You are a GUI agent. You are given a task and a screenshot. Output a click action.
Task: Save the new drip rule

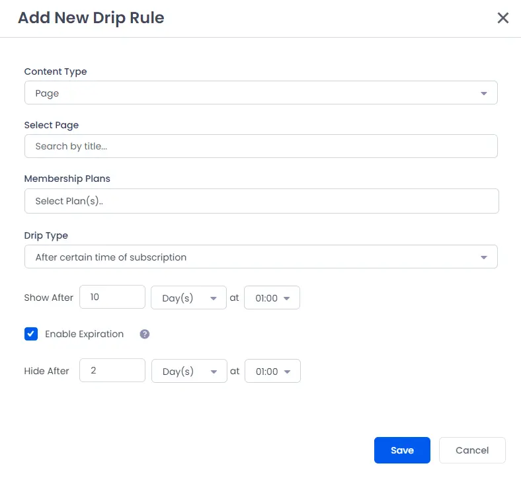click(x=402, y=450)
